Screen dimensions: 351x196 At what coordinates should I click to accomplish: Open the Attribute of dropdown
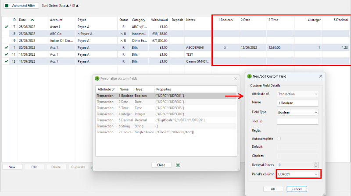point(297,94)
